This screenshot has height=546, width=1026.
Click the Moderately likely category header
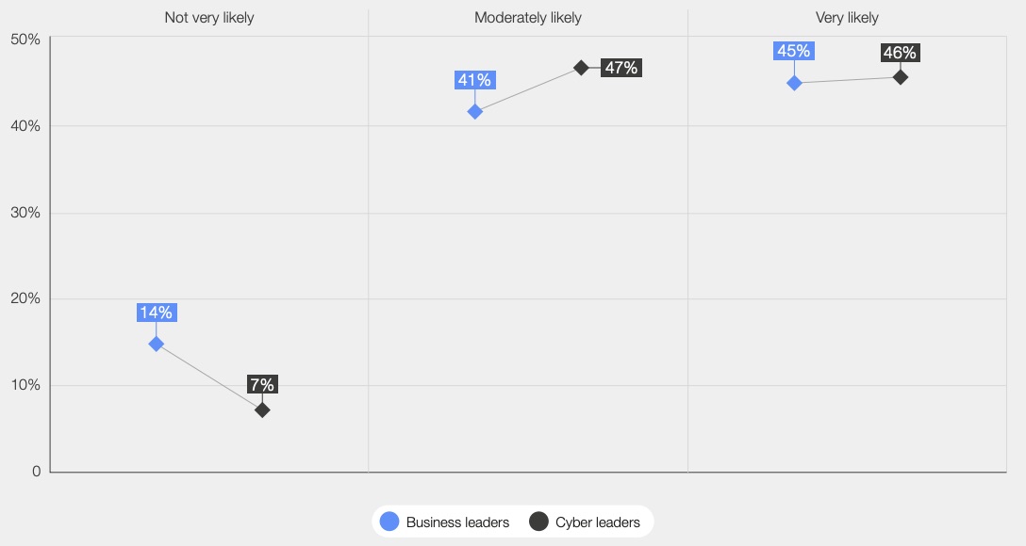pyautogui.click(x=528, y=18)
